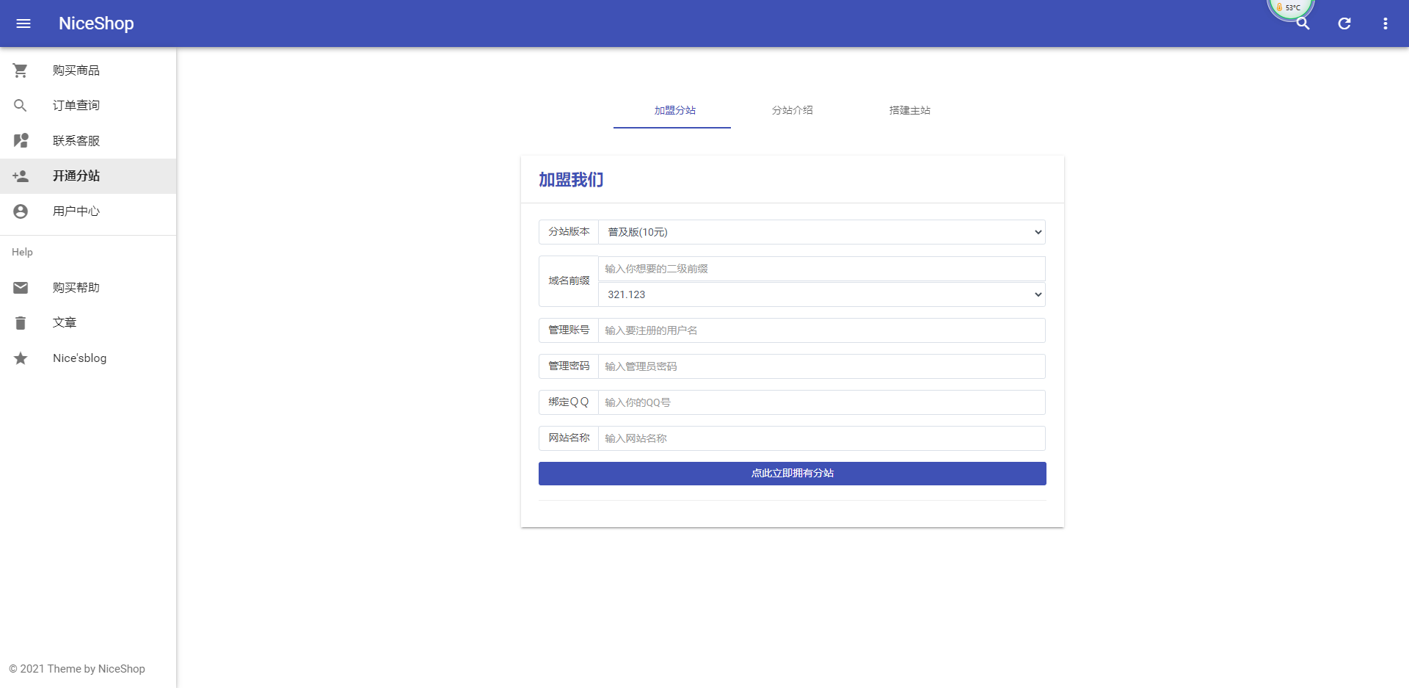Click the search icon in the top bar
1409x688 pixels.
[x=1303, y=23]
